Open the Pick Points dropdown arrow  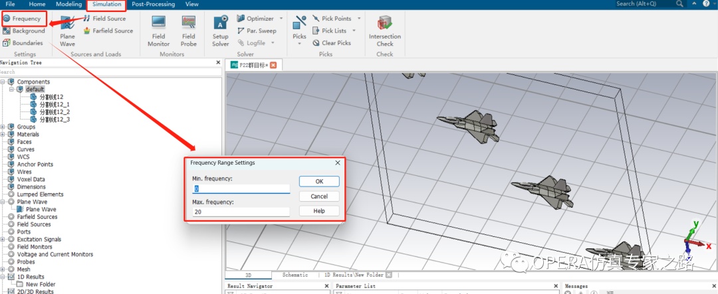pos(359,19)
